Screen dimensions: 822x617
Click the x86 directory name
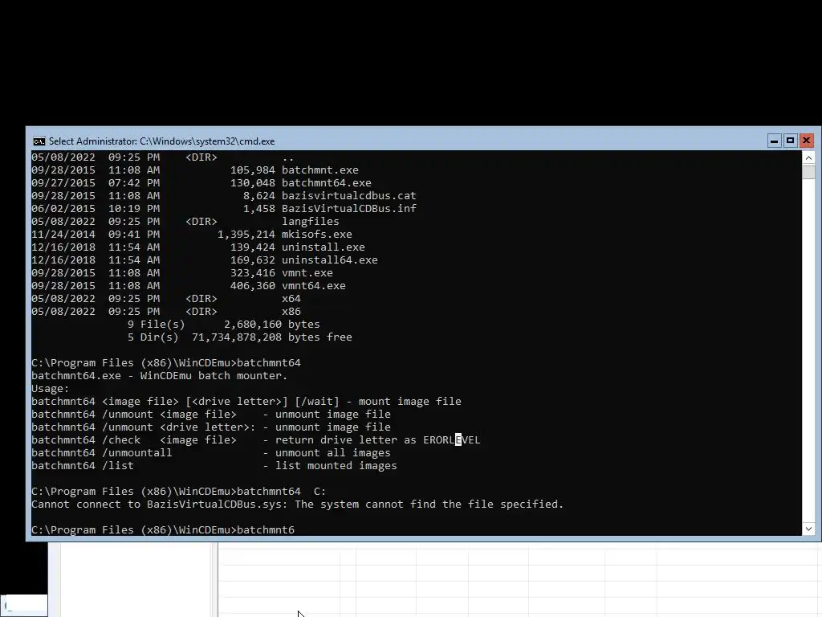(x=291, y=311)
